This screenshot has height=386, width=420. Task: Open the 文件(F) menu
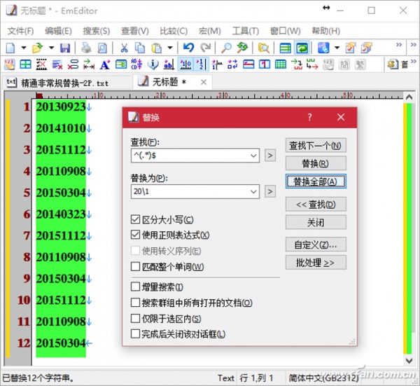coord(20,31)
